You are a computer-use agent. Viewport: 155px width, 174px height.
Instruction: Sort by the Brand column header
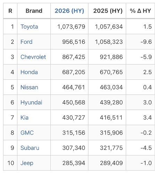pyautogui.click(x=34, y=11)
